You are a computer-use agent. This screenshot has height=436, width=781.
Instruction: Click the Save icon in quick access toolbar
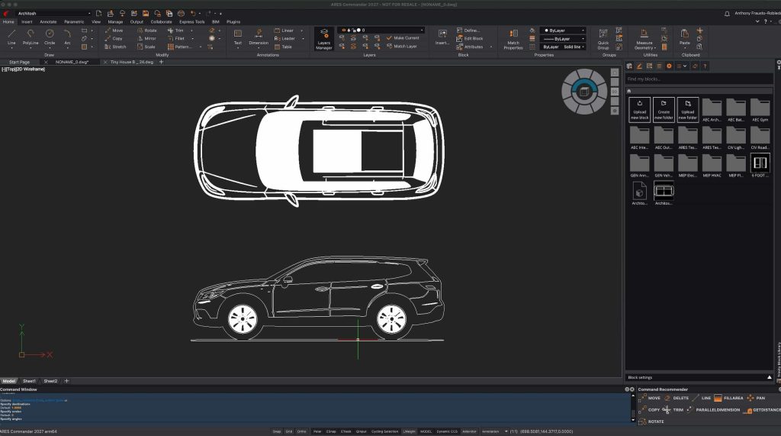click(146, 14)
